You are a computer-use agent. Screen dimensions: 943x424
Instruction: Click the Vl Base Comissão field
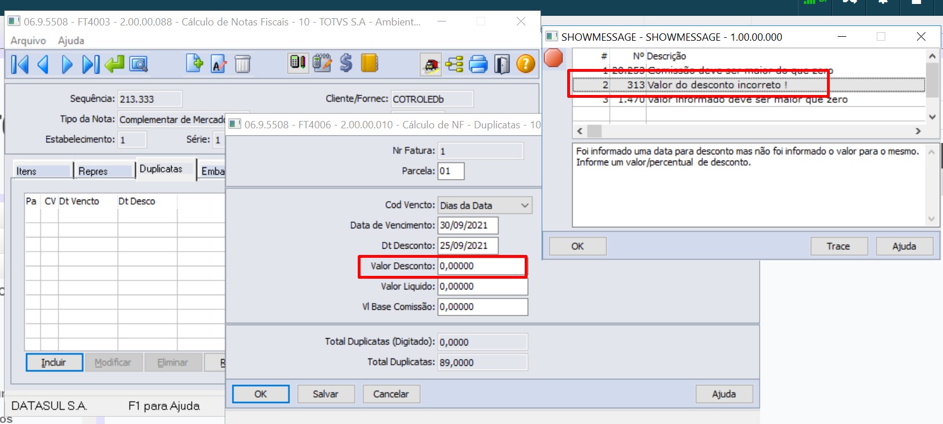point(483,306)
